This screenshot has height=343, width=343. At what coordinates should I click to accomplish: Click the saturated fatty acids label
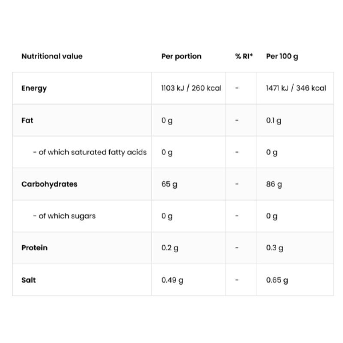(90, 152)
